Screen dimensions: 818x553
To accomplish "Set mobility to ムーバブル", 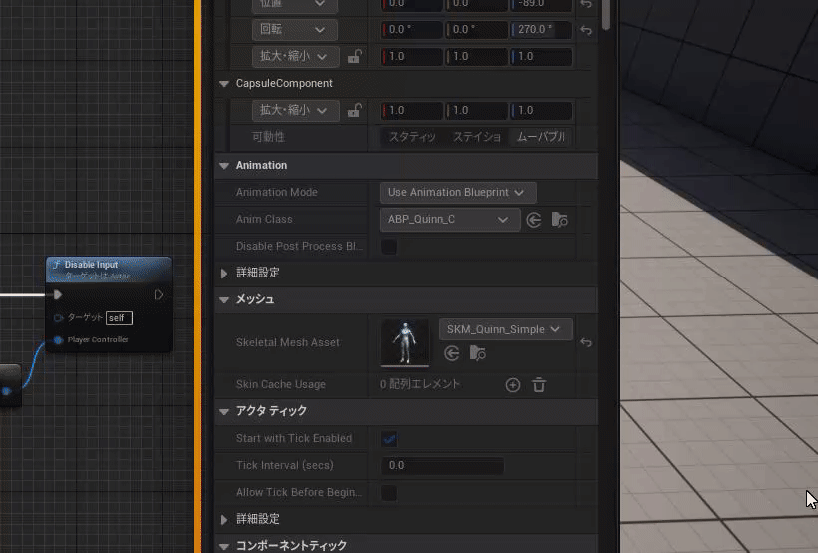I will click(x=541, y=137).
